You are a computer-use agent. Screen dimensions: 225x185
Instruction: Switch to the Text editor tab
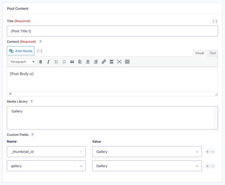213,53
